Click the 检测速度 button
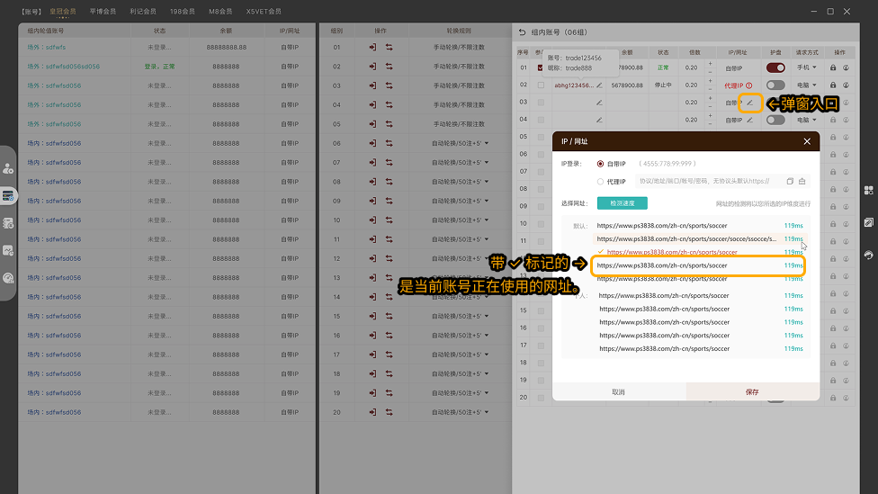Image resolution: width=878 pixels, height=494 pixels. point(623,203)
